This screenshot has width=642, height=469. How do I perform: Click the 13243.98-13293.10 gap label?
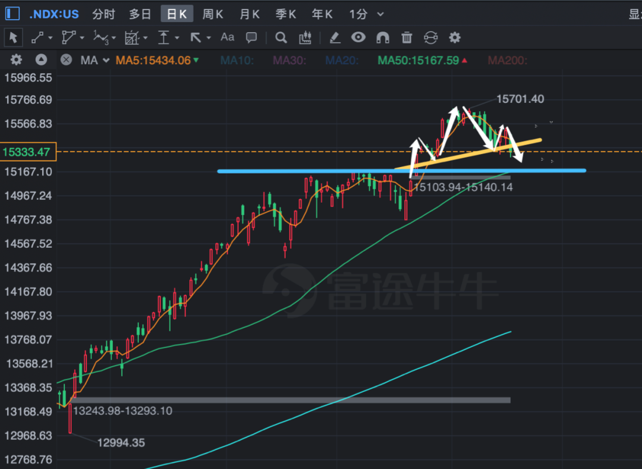point(123,411)
